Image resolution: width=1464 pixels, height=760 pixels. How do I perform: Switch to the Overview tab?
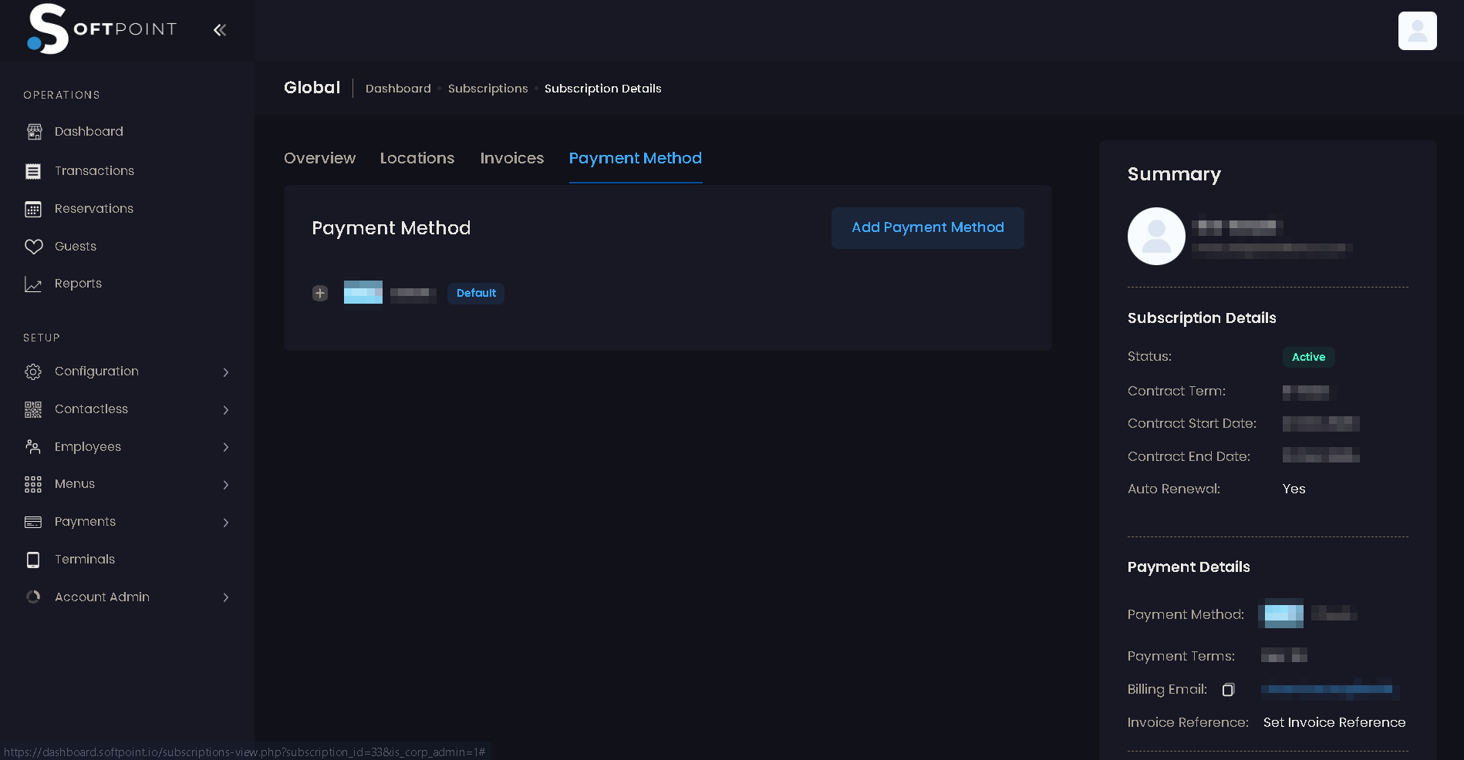pos(319,158)
